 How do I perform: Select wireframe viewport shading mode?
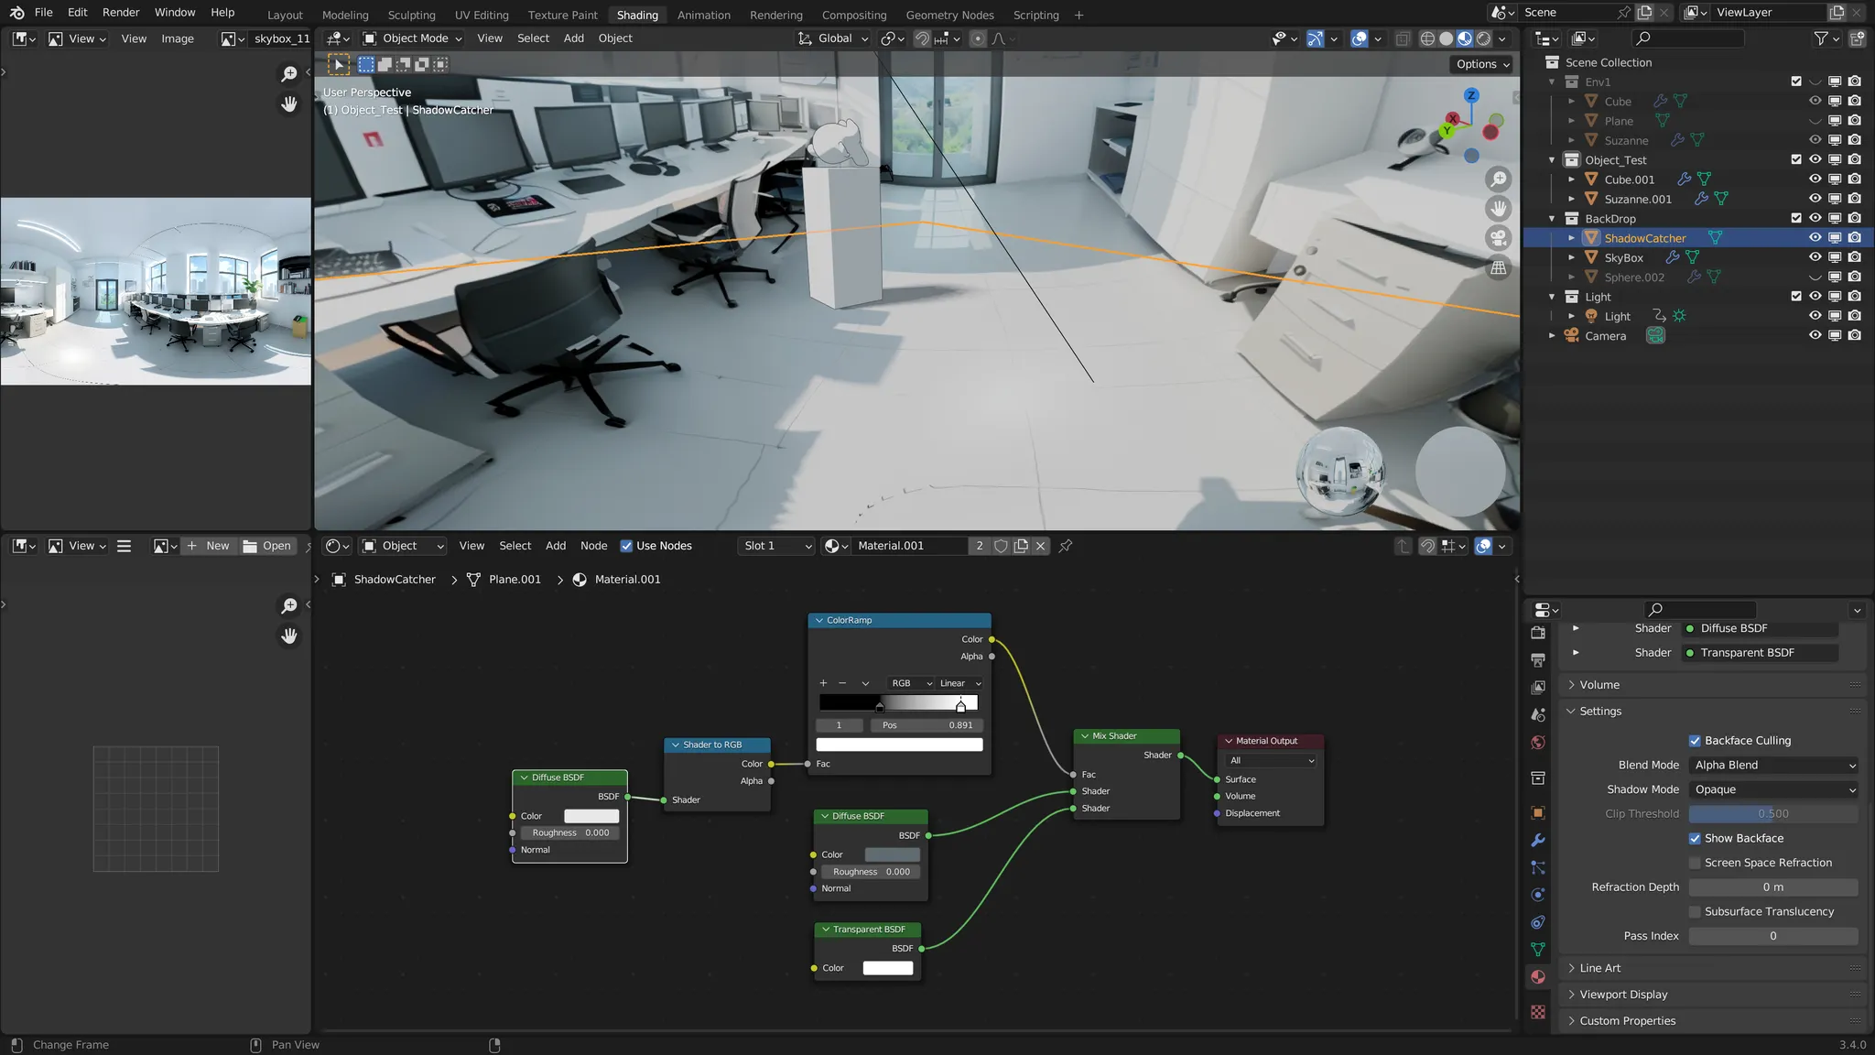pyautogui.click(x=1427, y=38)
